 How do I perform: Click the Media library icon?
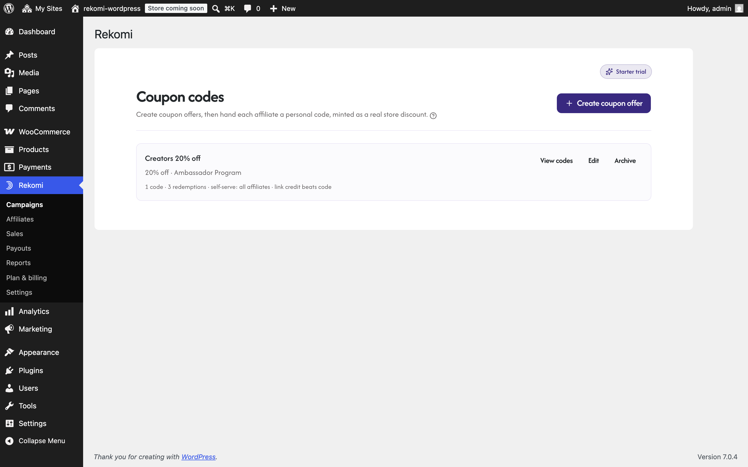pos(9,73)
